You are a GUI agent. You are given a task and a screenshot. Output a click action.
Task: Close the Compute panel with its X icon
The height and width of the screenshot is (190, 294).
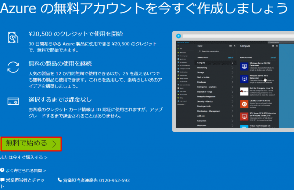[x=277, y=46]
